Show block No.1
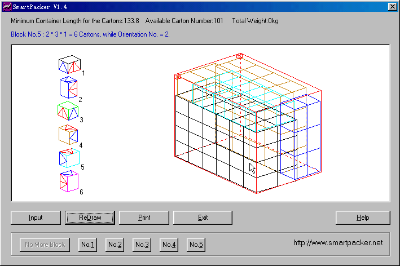 point(87,245)
